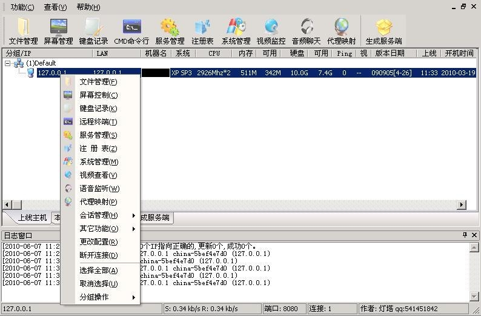
Task: Open the 查看(V) menu in menu bar
Action: pyautogui.click(x=55, y=7)
